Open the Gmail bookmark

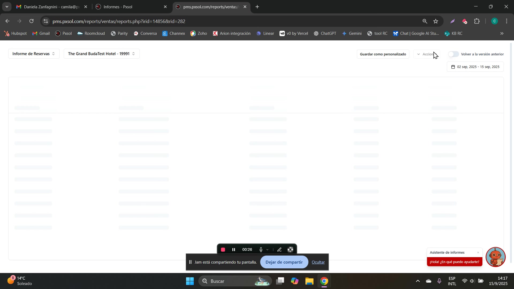41,33
